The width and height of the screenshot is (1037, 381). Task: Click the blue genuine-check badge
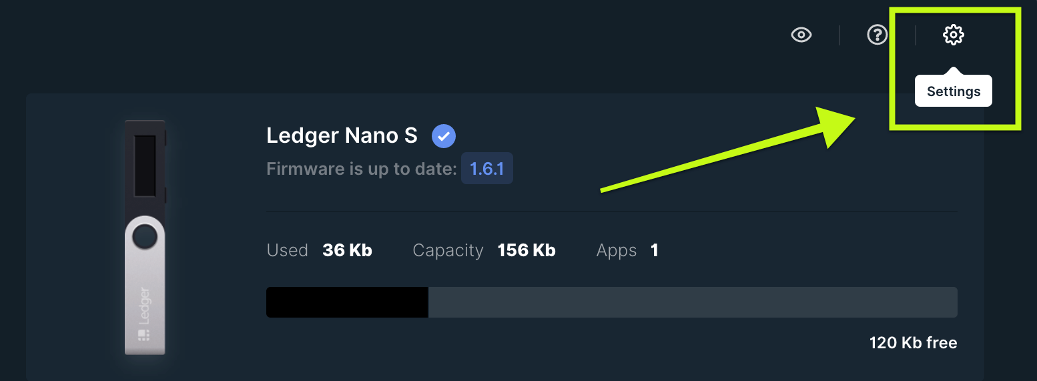click(444, 136)
